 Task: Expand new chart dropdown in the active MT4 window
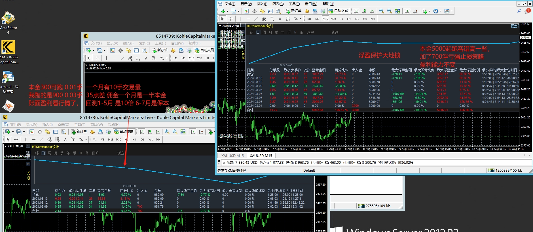227,11
